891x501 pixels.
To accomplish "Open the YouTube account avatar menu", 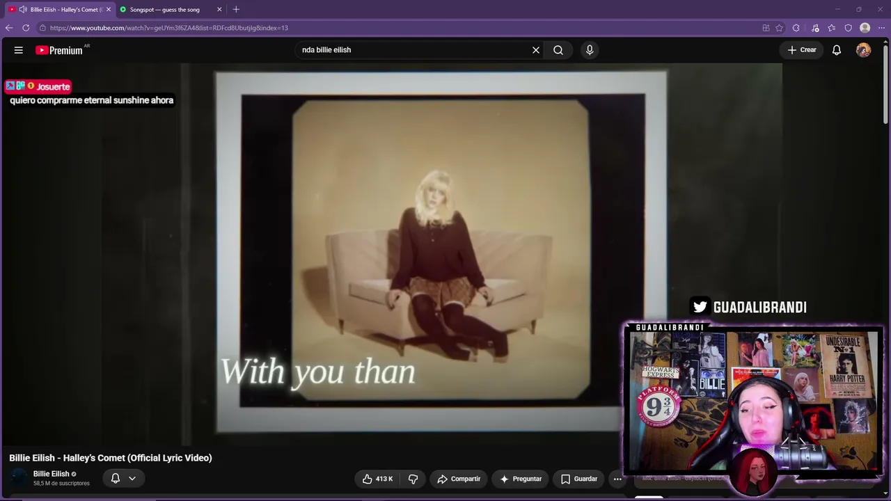I will click(863, 50).
